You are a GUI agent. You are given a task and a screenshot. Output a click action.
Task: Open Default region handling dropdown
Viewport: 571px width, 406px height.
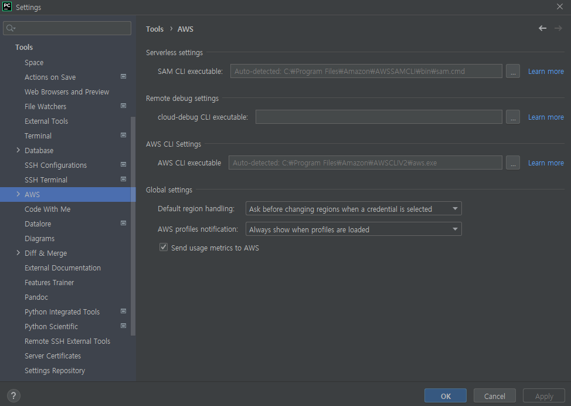click(354, 209)
